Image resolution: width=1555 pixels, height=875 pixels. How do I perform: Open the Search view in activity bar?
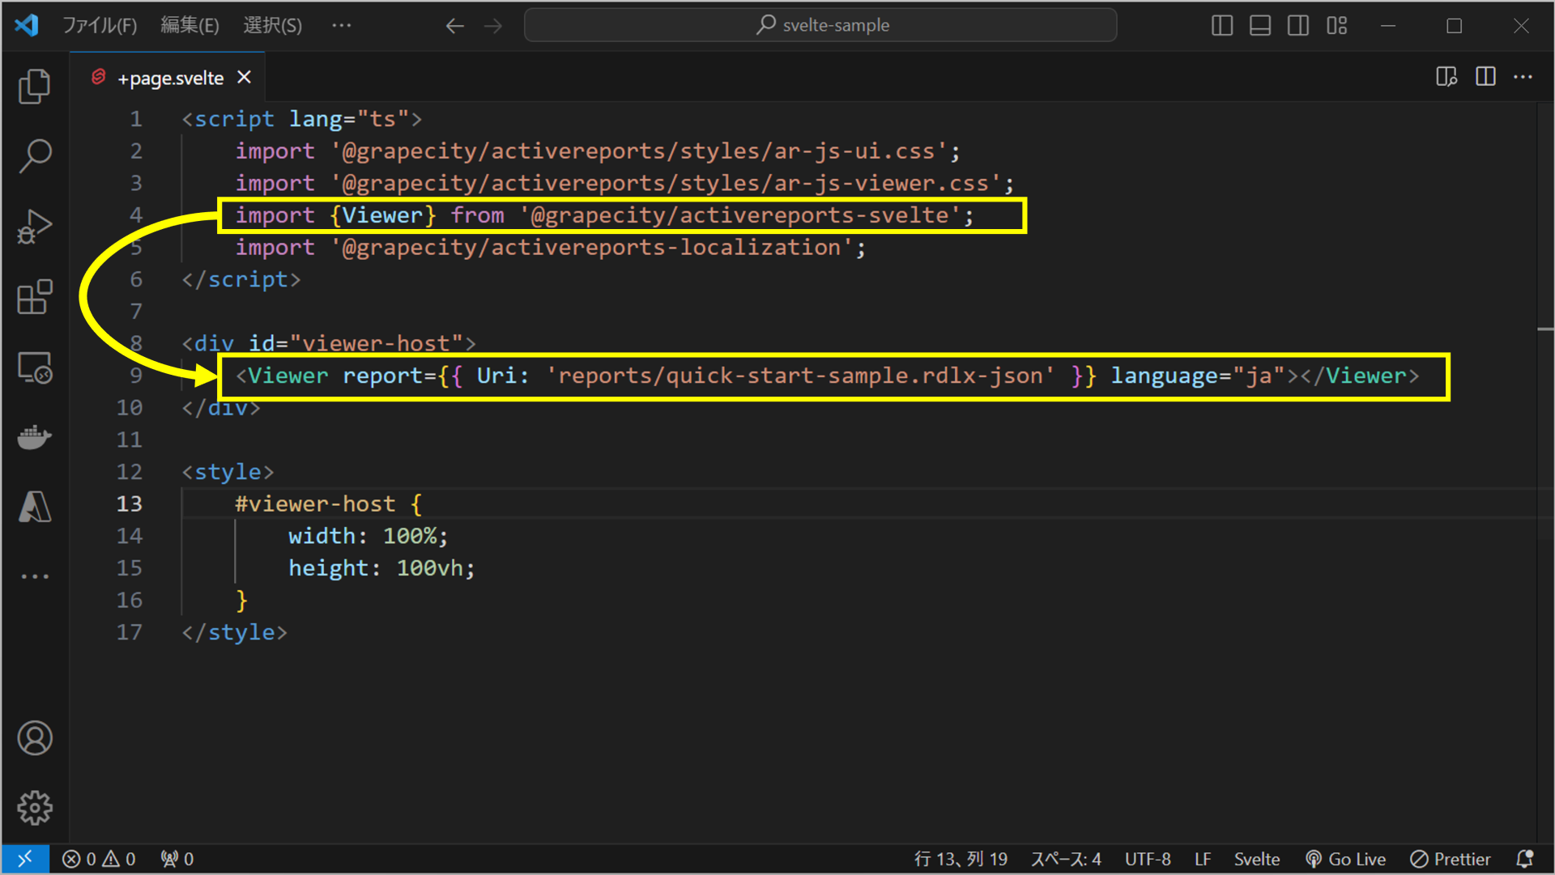point(34,156)
